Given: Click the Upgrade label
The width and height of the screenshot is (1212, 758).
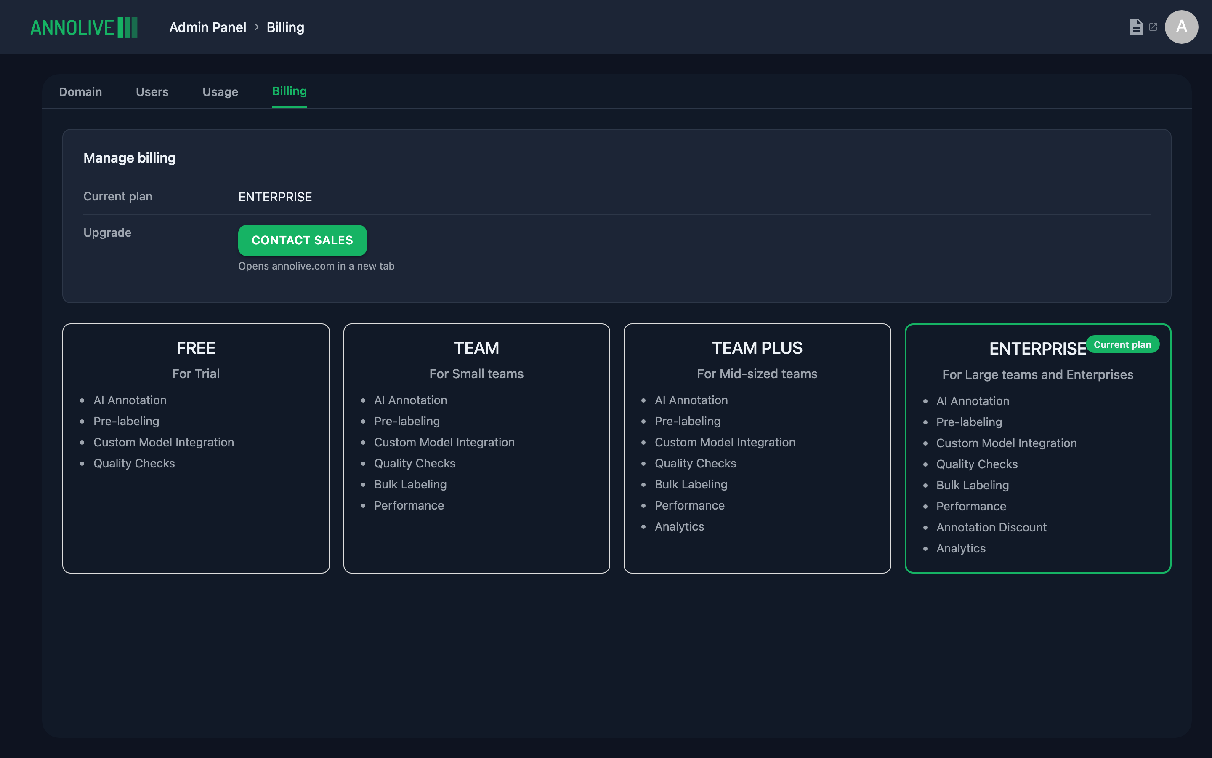Looking at the screenshot, I should coord(107,232).
